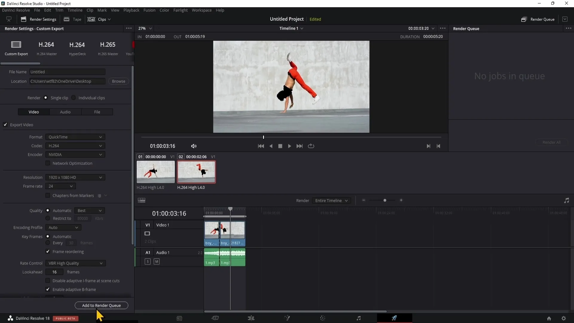
Task: Click the Color page icon in toolbar
Action: (323, 318)
